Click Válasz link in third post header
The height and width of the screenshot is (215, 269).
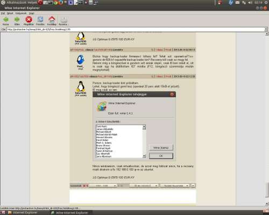159,76
